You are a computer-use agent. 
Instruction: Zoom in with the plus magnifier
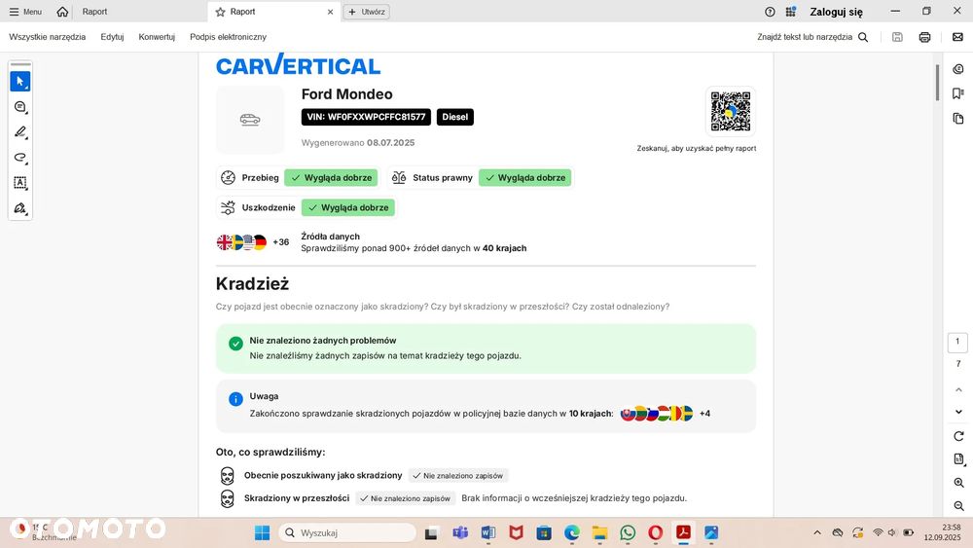pos(958,483)
